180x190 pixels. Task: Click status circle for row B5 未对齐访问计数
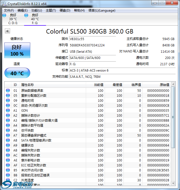pos(8,170)
